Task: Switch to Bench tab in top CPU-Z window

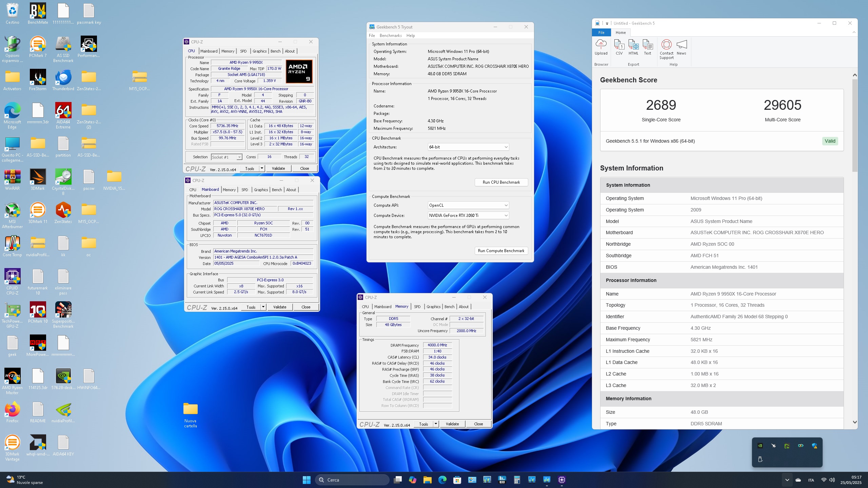Action: [275, 51]
